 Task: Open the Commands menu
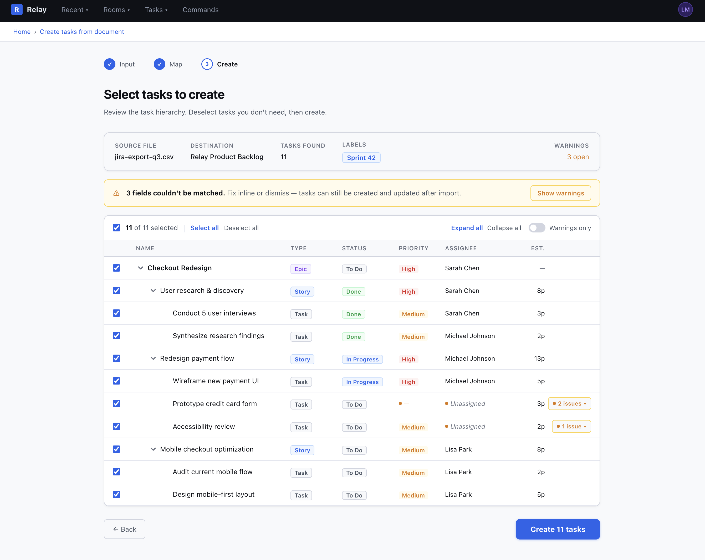pyautogui.click(x=201, y=10)
